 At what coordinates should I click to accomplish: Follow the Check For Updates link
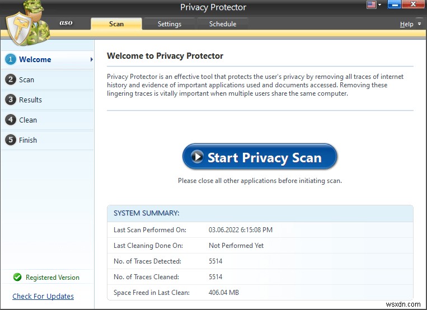[x=43, y=296]
